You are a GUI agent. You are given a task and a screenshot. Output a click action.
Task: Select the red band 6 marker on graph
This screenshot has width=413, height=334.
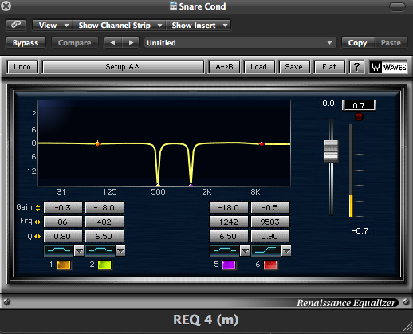pos(262,143)
